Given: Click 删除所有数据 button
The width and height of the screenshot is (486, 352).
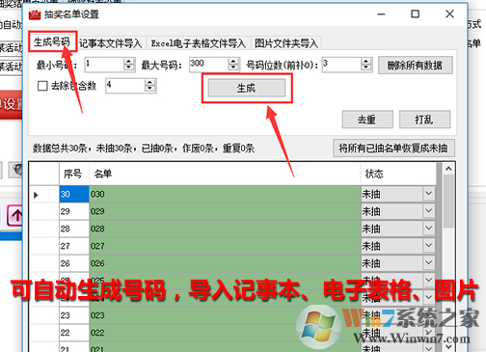Looking at the screenshot, I should [415, 66].
